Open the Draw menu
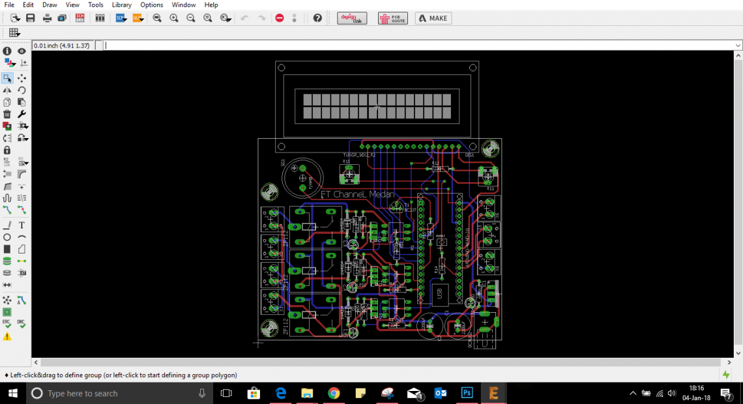Image resolution: width=743 pixels, height=404 pixels. (50, 5)
